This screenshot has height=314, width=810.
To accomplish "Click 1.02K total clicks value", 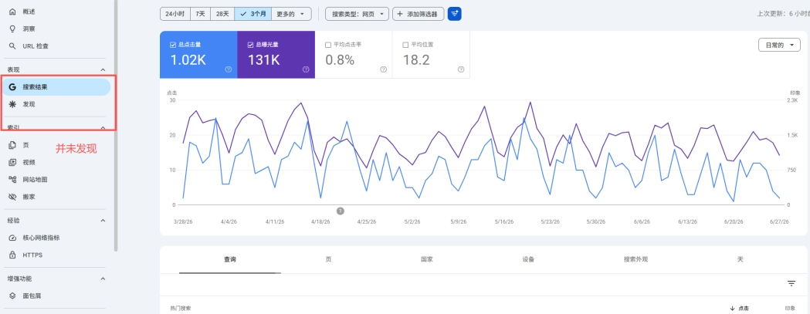I will tap(188, 60).
